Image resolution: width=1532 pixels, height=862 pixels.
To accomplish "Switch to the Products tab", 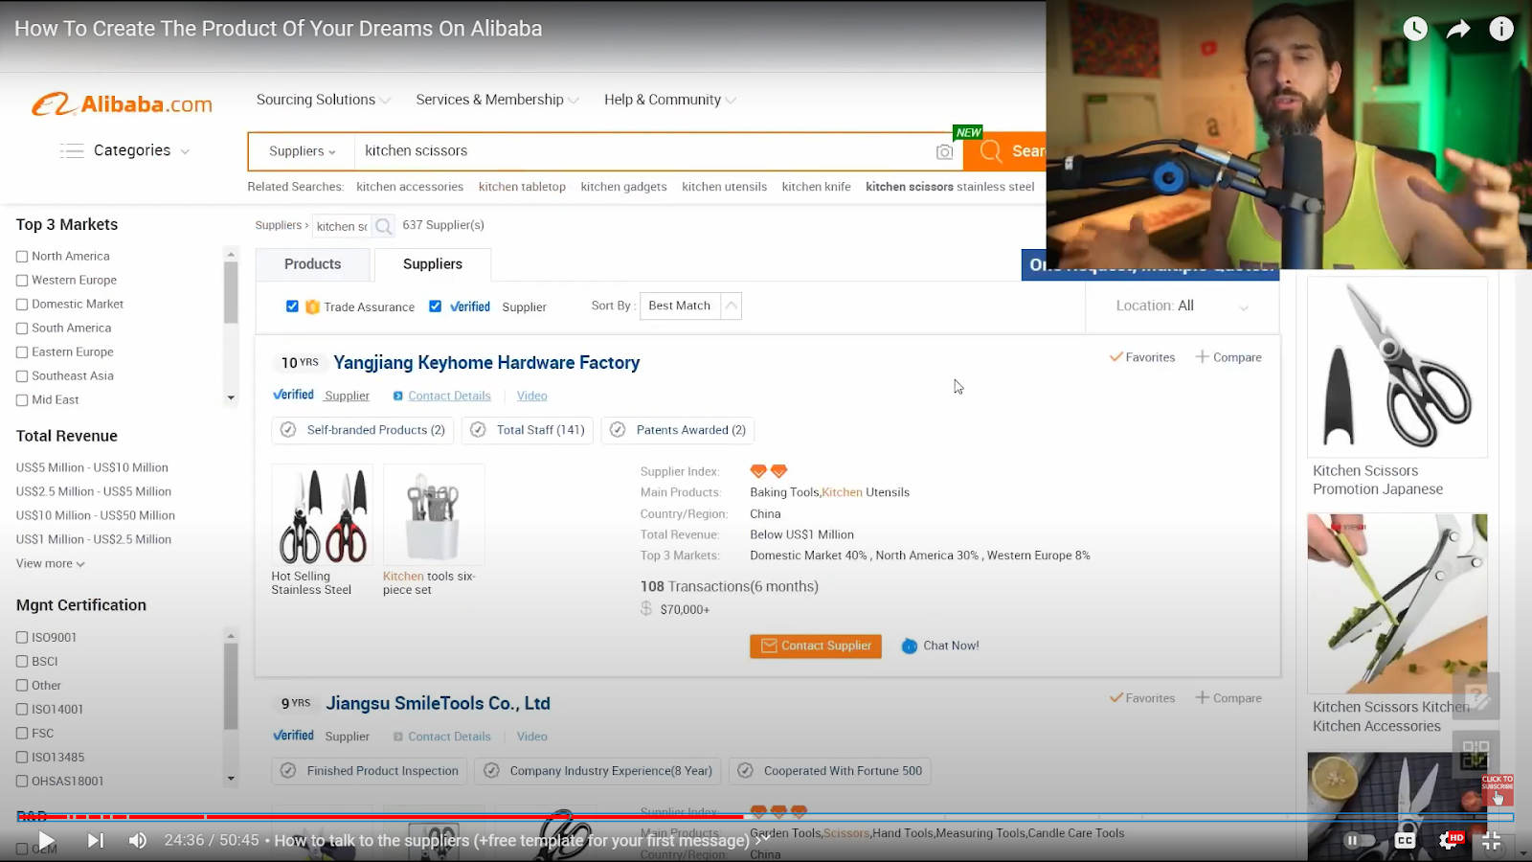I will [x=313, y=264].
